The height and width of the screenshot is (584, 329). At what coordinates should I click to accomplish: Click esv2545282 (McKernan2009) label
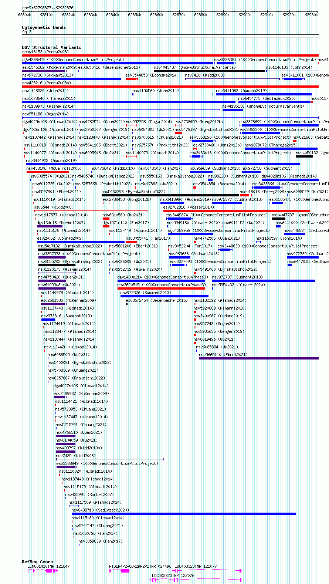tap(50, 68)
